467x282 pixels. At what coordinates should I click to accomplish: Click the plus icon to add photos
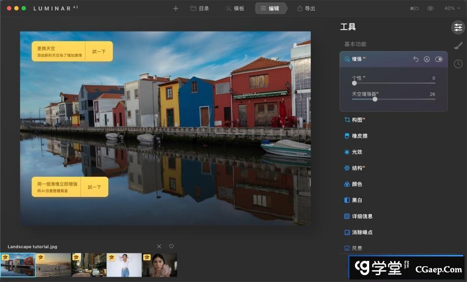(x=175, y=8)
